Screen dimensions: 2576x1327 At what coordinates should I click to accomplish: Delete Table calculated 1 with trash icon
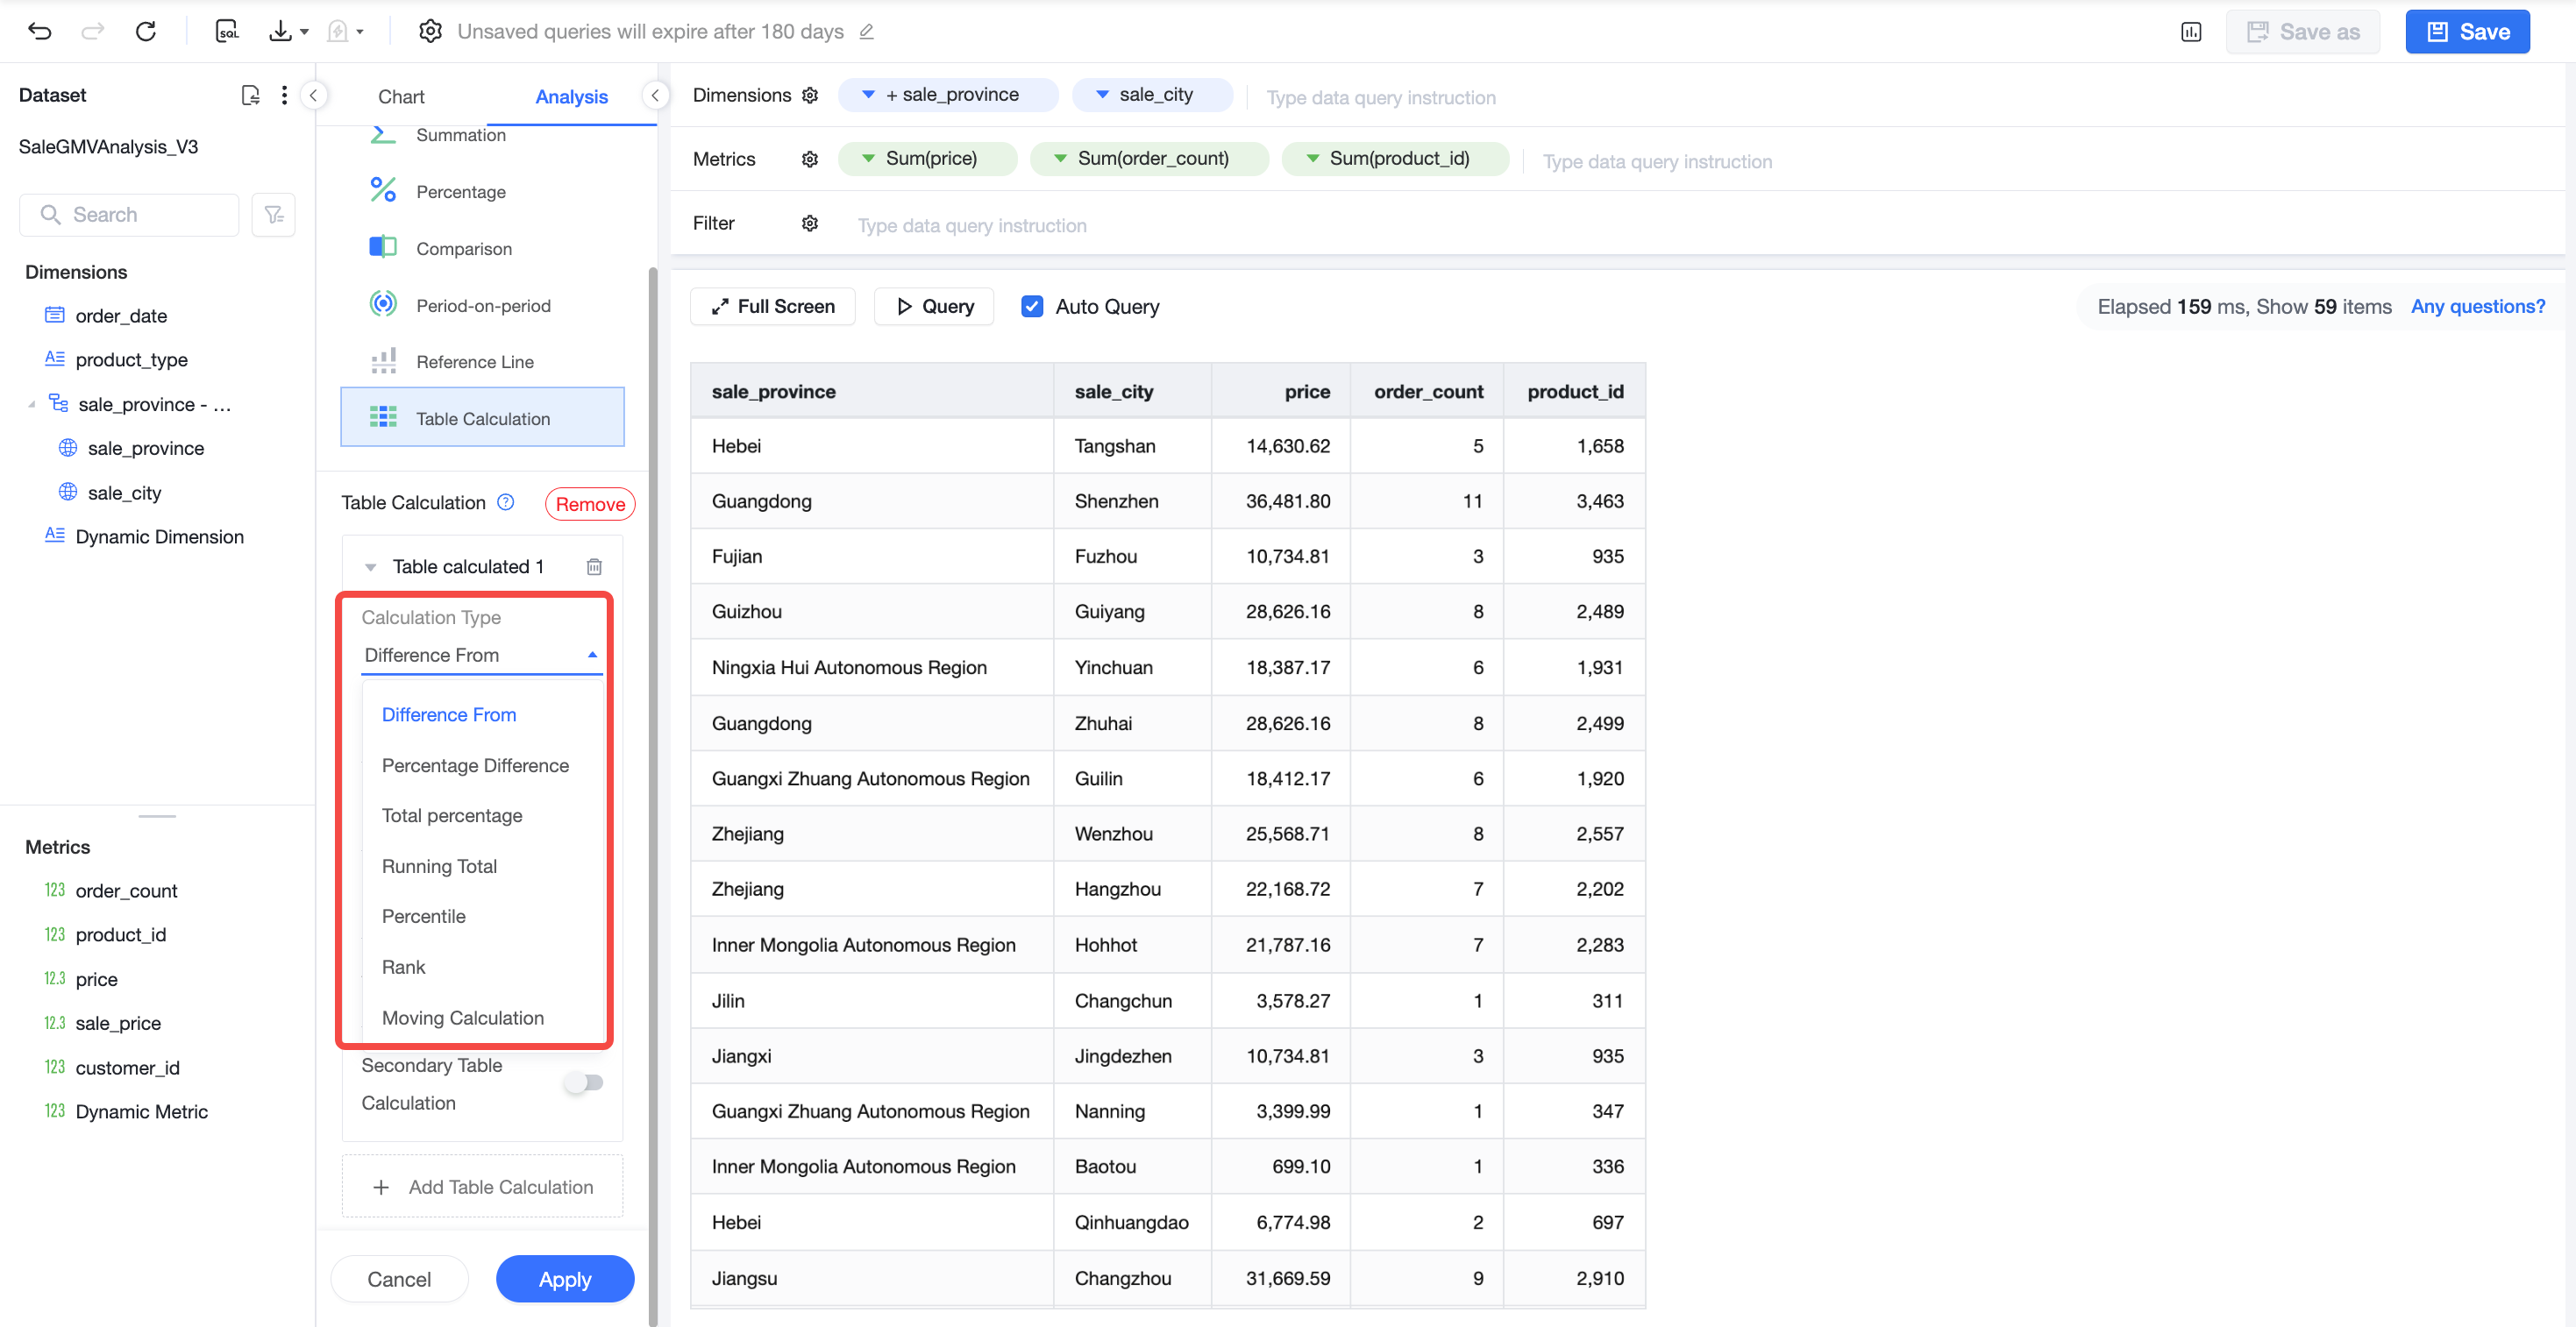[594, 567]
